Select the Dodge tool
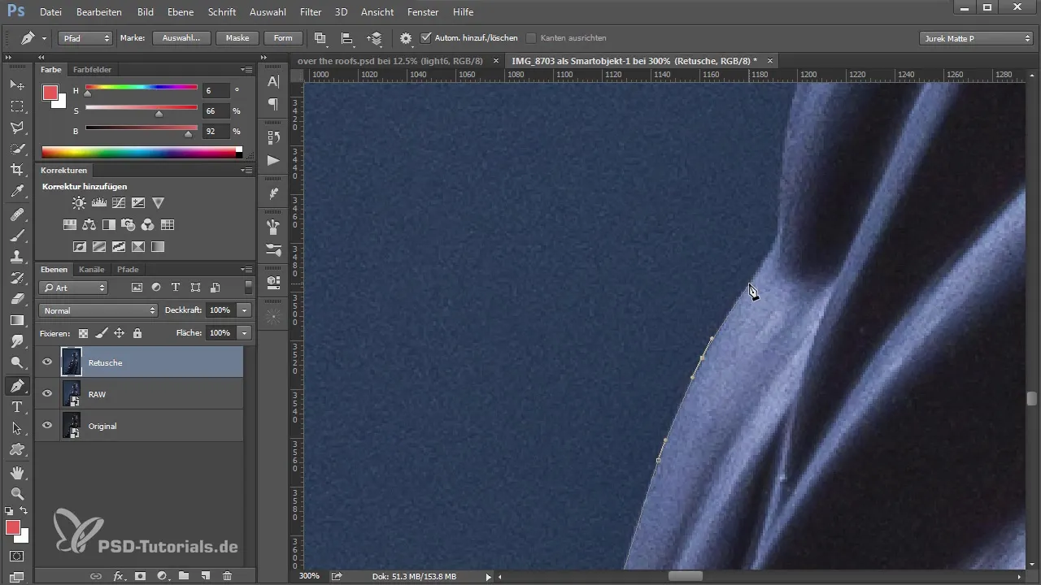1041x585 pixels. click(17, 363)
